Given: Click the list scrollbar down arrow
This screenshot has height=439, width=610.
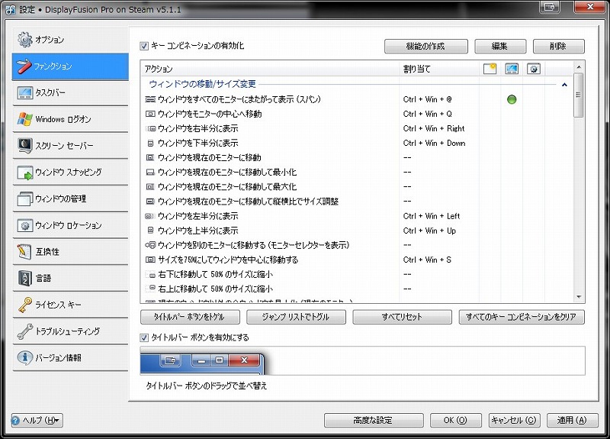Looking at the screenshot, I should 579,297.
